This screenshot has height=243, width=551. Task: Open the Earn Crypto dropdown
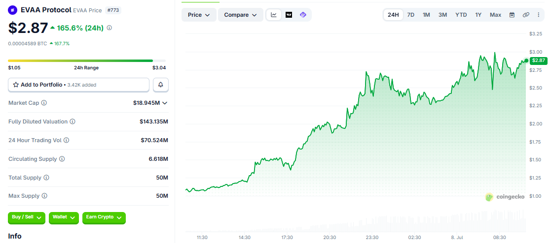pos(104,217)
